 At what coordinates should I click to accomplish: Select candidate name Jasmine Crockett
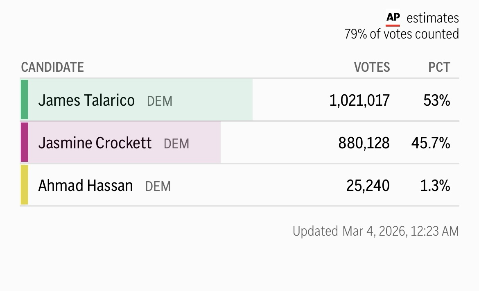coord(95,143)
